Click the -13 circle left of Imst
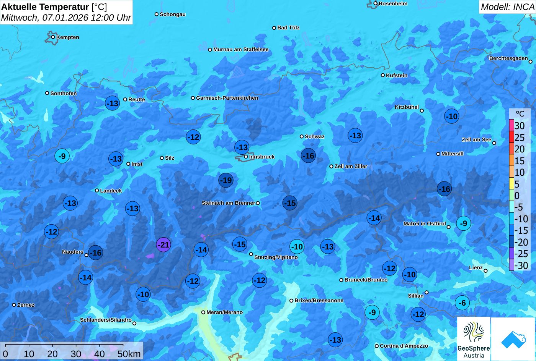 (x=116, y=159)
